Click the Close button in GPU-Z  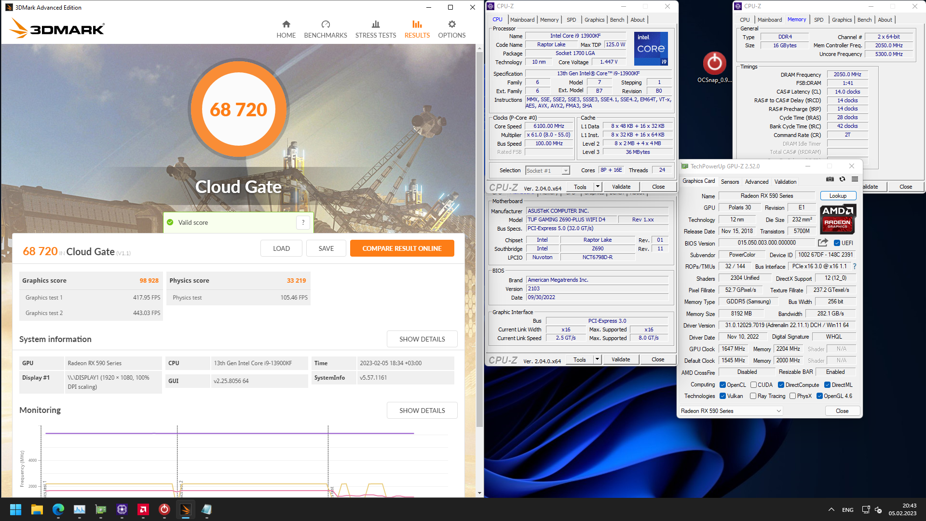[842, 411]
